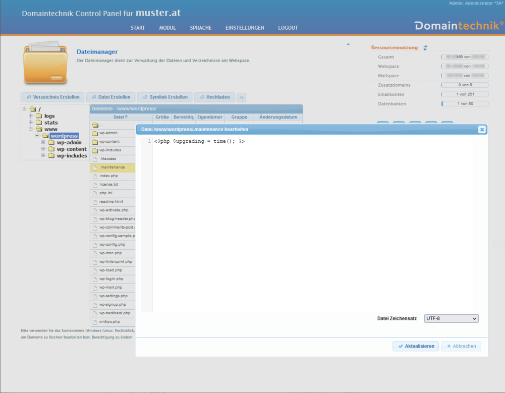Collapse the www folder tree node
The width and height of the screenshot is (505, 393).
[x=31, y=129]
